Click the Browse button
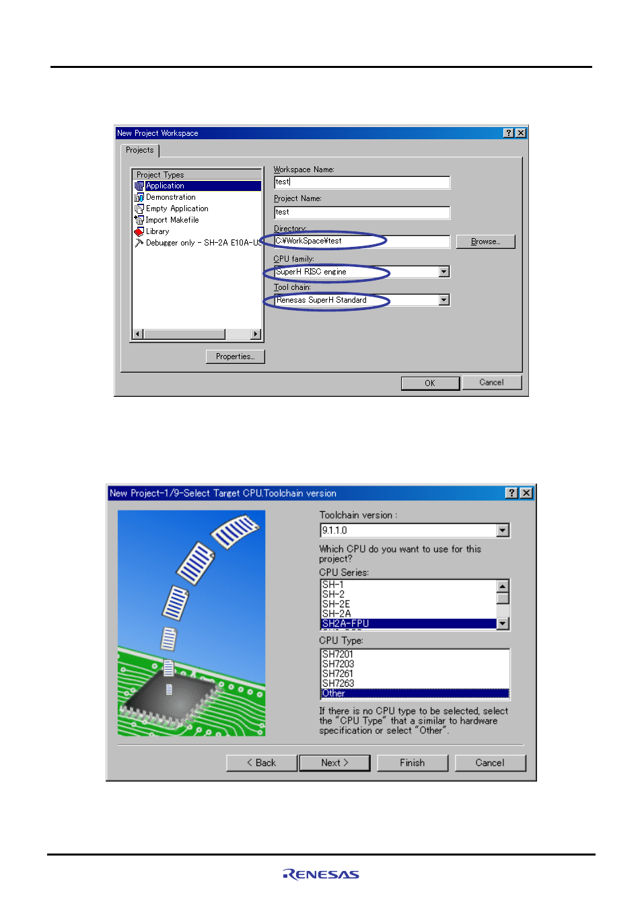The width and height of the screenshot is (642, 908). click(x=485, y=241)
